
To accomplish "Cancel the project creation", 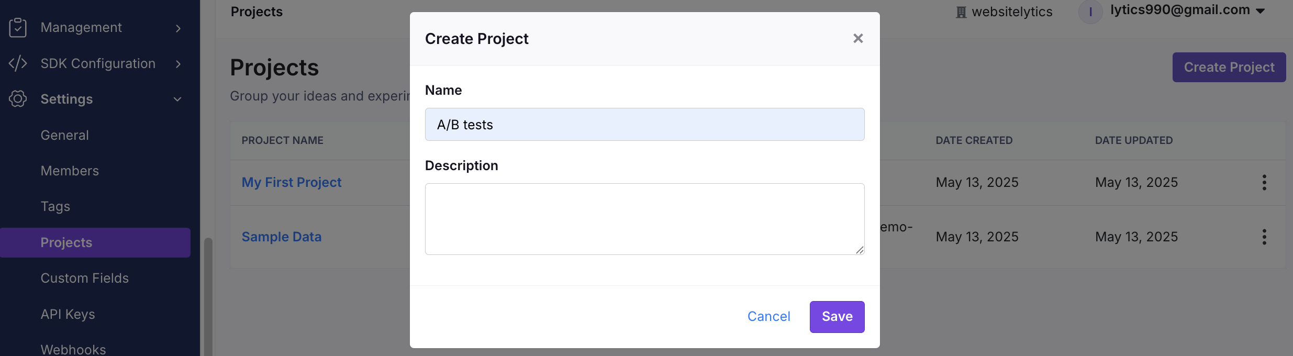I will (768, 317).
